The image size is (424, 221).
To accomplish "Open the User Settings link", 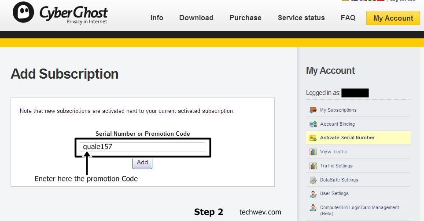I will [334, 193].
